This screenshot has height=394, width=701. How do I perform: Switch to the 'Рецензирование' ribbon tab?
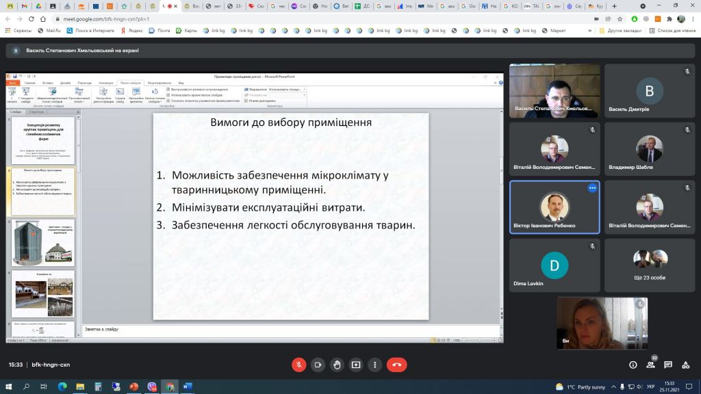[x=160, y=83]
